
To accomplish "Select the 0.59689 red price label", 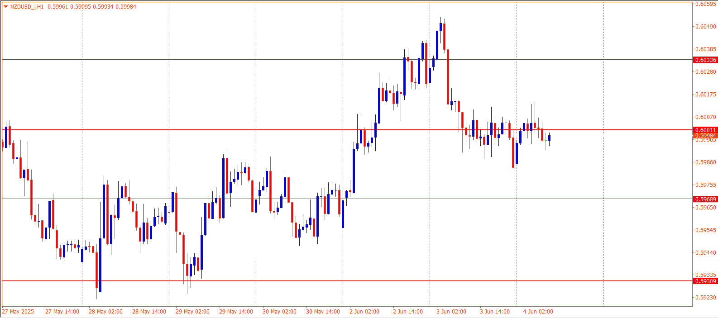I will coord(705,199).
